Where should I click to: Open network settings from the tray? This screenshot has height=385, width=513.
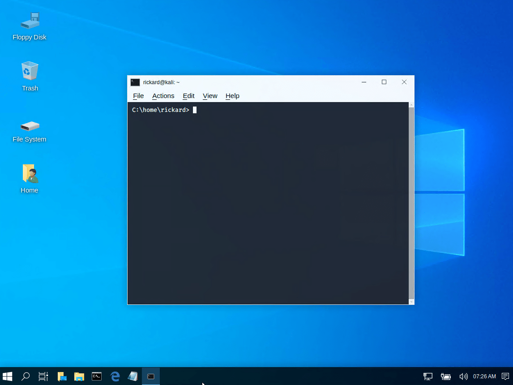[x=427, y=376]
